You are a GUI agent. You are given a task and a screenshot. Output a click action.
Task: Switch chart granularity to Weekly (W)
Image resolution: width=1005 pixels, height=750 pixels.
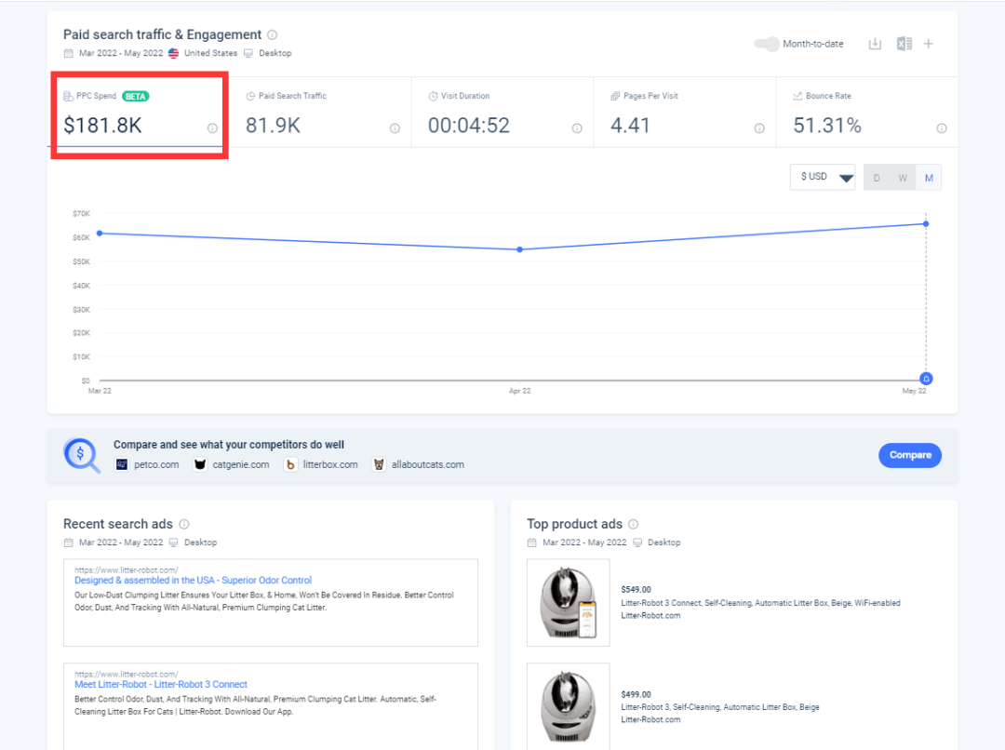903,177
